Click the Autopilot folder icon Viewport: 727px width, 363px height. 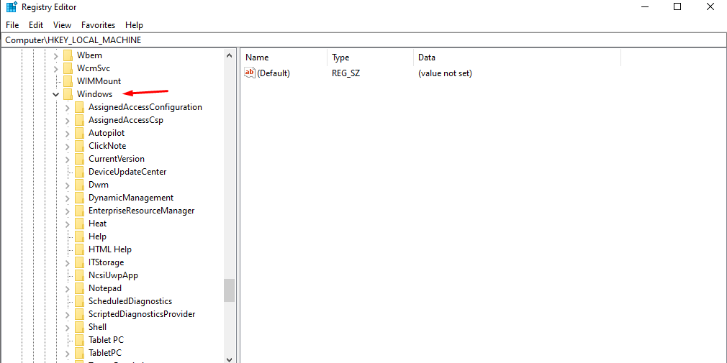pos(80,134)
